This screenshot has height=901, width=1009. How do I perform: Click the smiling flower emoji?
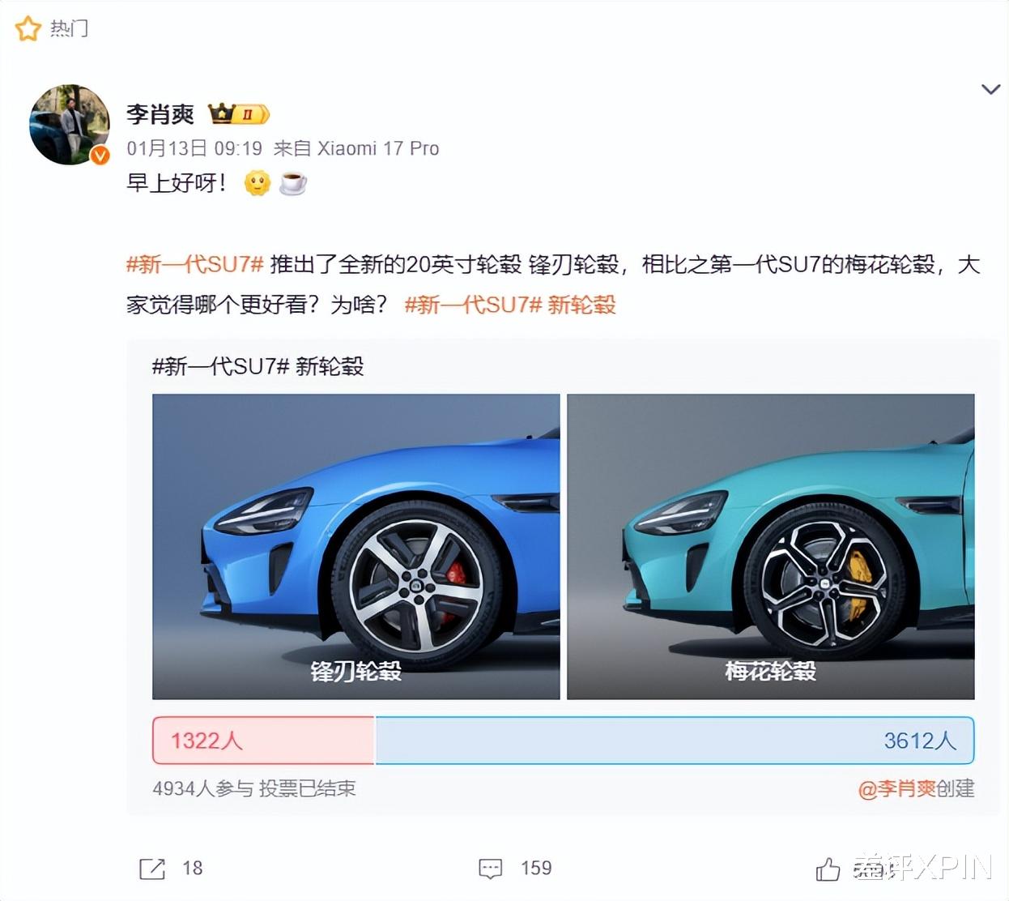[257, 183]
